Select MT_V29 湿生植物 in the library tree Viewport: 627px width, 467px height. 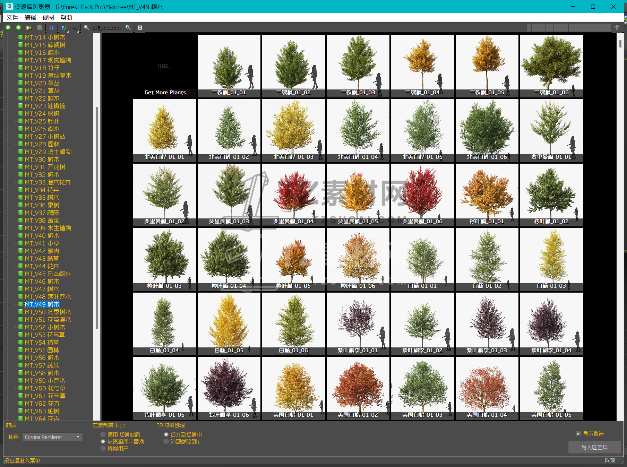(48, 152)
